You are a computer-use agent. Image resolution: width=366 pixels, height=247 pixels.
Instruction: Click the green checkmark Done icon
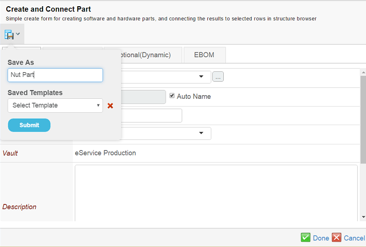pos(306,237)
